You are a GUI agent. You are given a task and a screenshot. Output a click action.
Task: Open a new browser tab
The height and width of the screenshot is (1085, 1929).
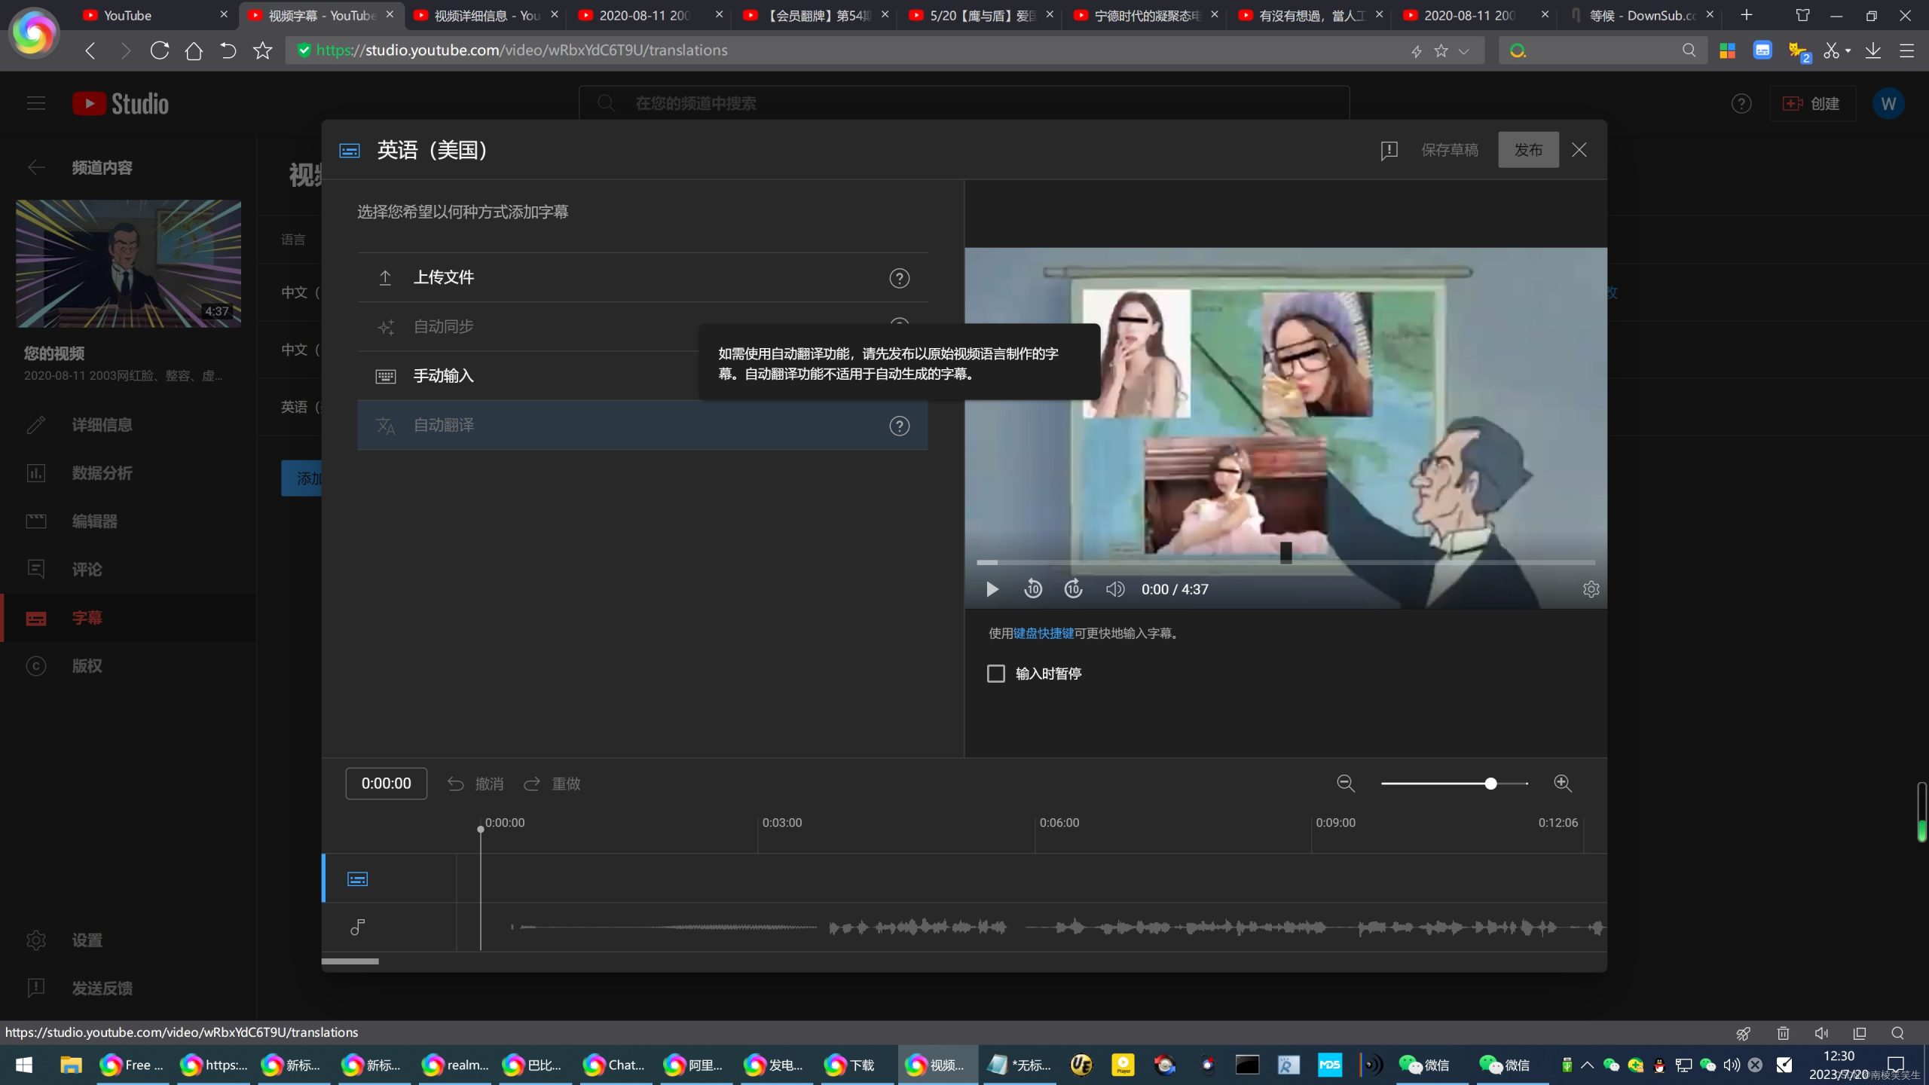click(x=1747, y=15)
